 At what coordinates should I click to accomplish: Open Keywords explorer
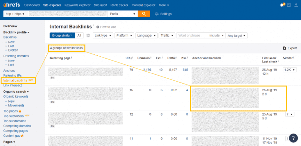click(x=77, y=5)
